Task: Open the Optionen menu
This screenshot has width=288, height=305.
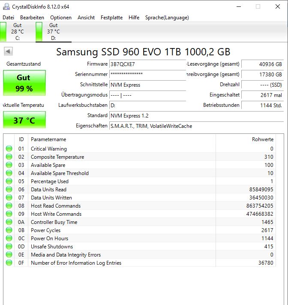Action: [x=61, y=18]
